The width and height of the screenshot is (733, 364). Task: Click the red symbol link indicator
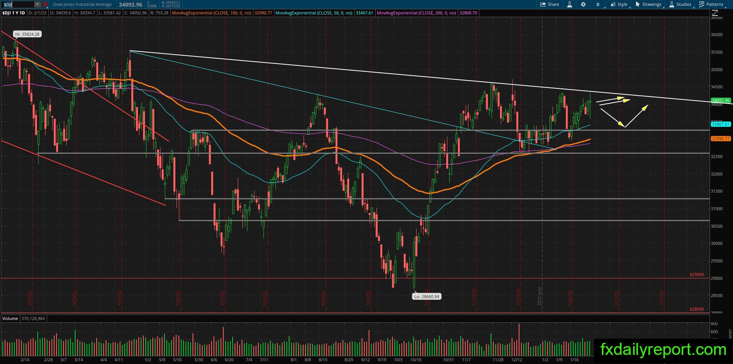pyautogui.click(x=45, y=4)
